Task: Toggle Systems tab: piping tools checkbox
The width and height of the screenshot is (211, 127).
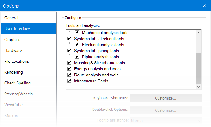Action: pyautogui.click(x=69, y=51)
